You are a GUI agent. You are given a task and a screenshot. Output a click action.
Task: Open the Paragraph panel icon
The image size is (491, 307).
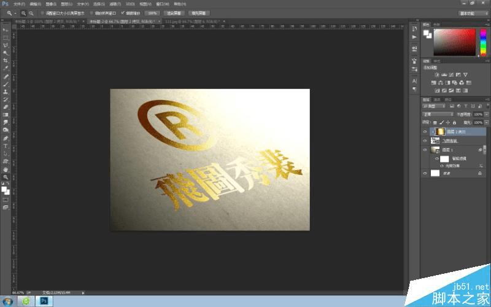pos(415,89)
